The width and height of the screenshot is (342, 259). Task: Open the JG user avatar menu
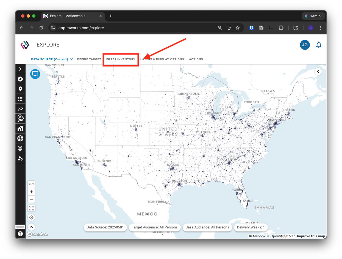305,45
